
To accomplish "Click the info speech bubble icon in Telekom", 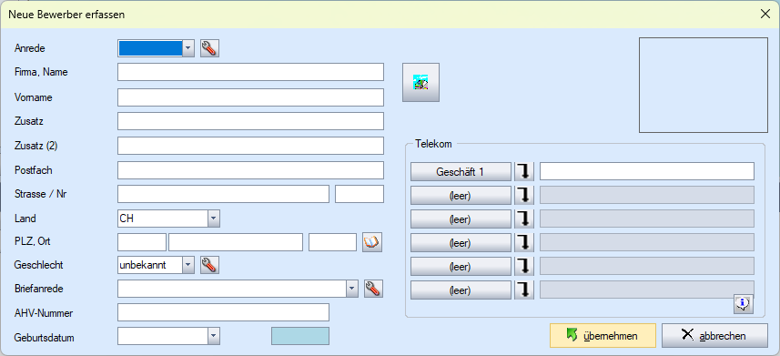I will [x=744, y=303].
